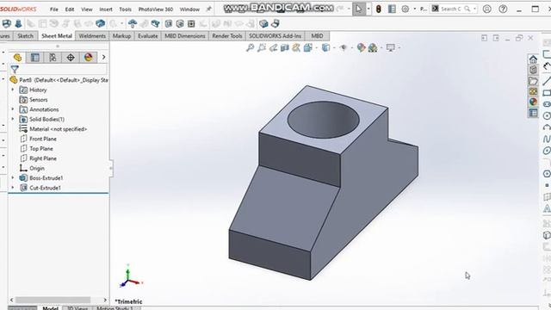This screenshot has width=551, height=310.
Task: Click the user login account icon
Action: point(487,9)
